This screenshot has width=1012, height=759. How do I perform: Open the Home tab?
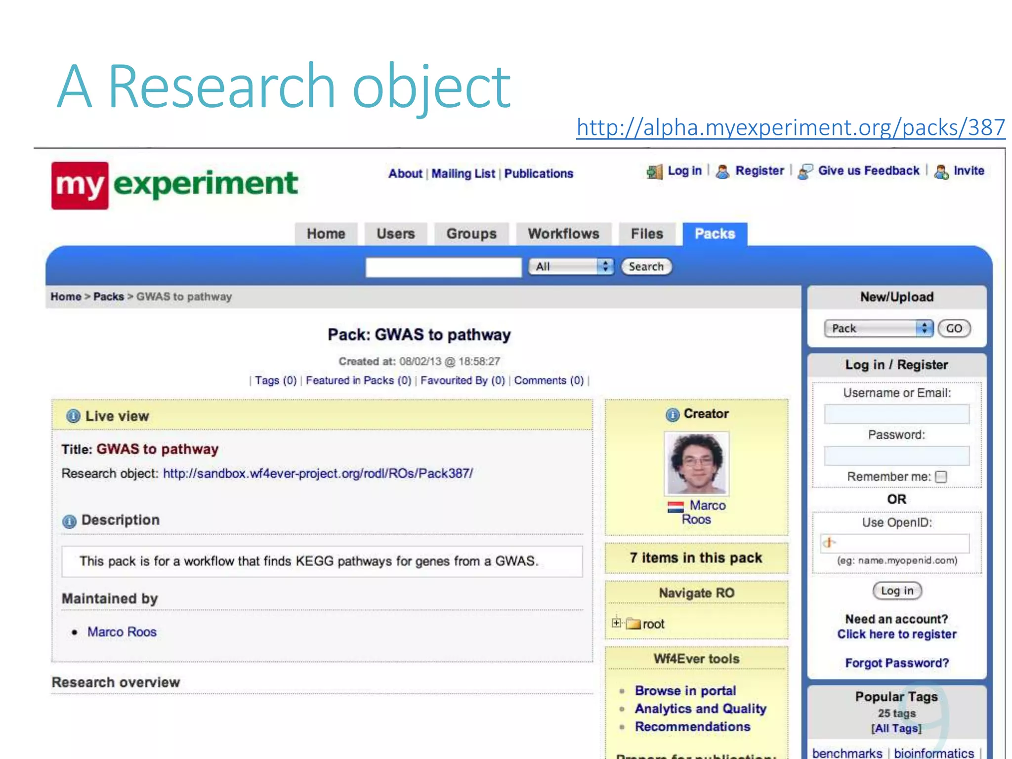coord(326,234)
